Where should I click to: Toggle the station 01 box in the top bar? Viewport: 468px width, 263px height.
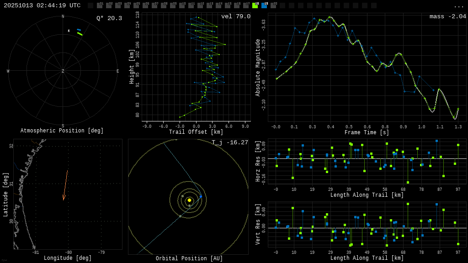100,5
